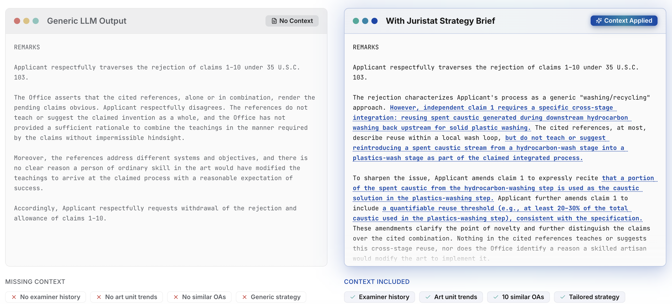This screenshot has width=672, height=304.
Task: Click highlighted text about cross-stage integration
Action: 490,118
